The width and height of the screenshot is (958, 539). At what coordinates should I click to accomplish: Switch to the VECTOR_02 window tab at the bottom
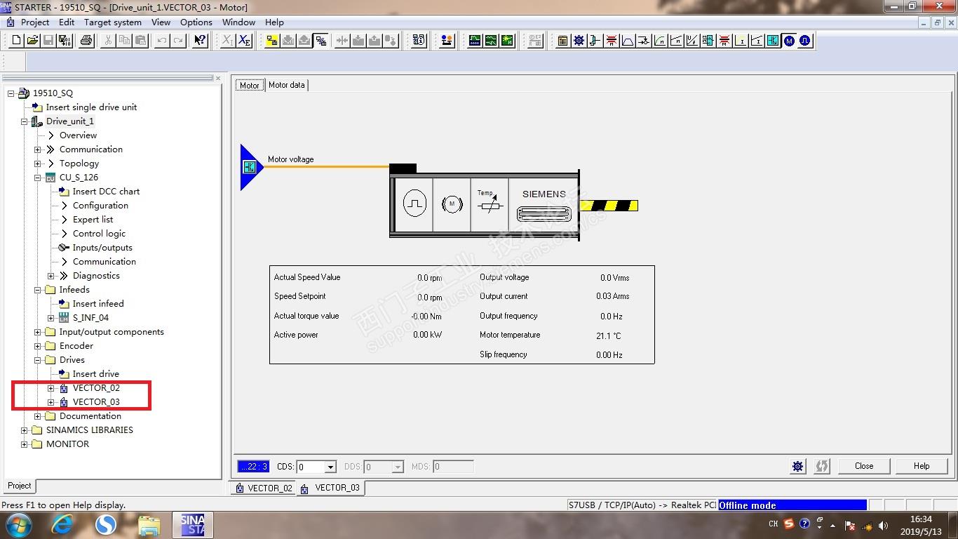click(264, 488)
